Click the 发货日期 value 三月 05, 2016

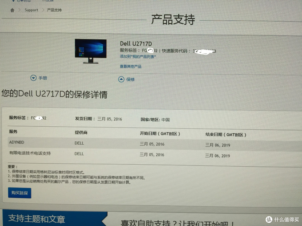click(110, 119)
